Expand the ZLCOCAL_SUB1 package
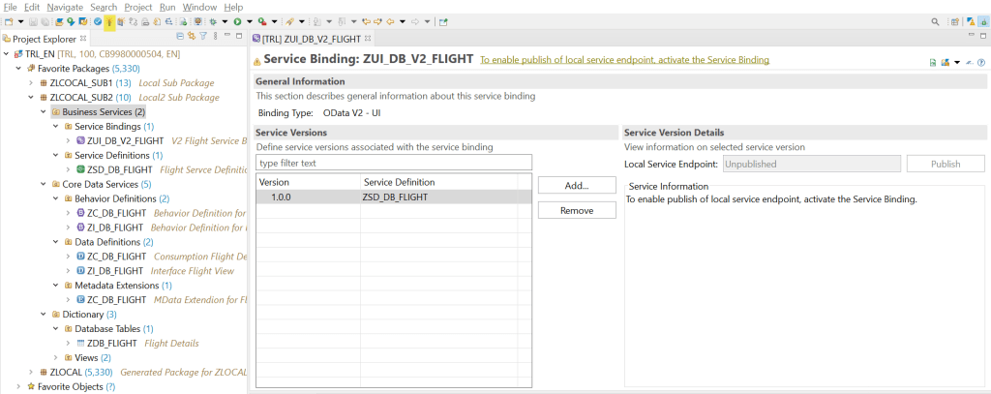This screenshot has width=991, height=394. (31, 82)
